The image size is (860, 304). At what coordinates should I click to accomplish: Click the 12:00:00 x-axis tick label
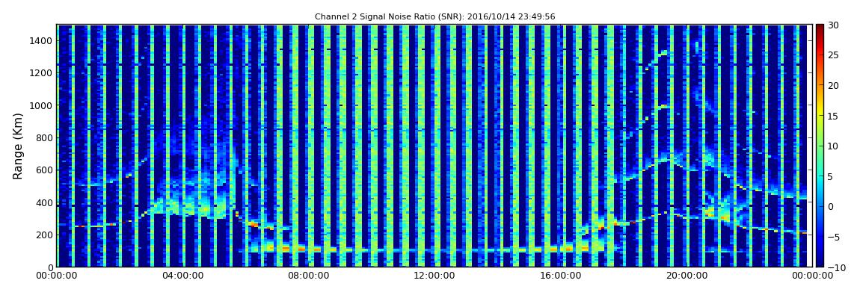tap(433, 276)
